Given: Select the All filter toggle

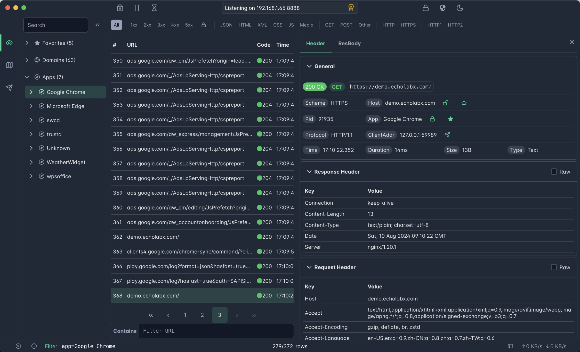Looking at the screenshot, I should pos(116,25).
